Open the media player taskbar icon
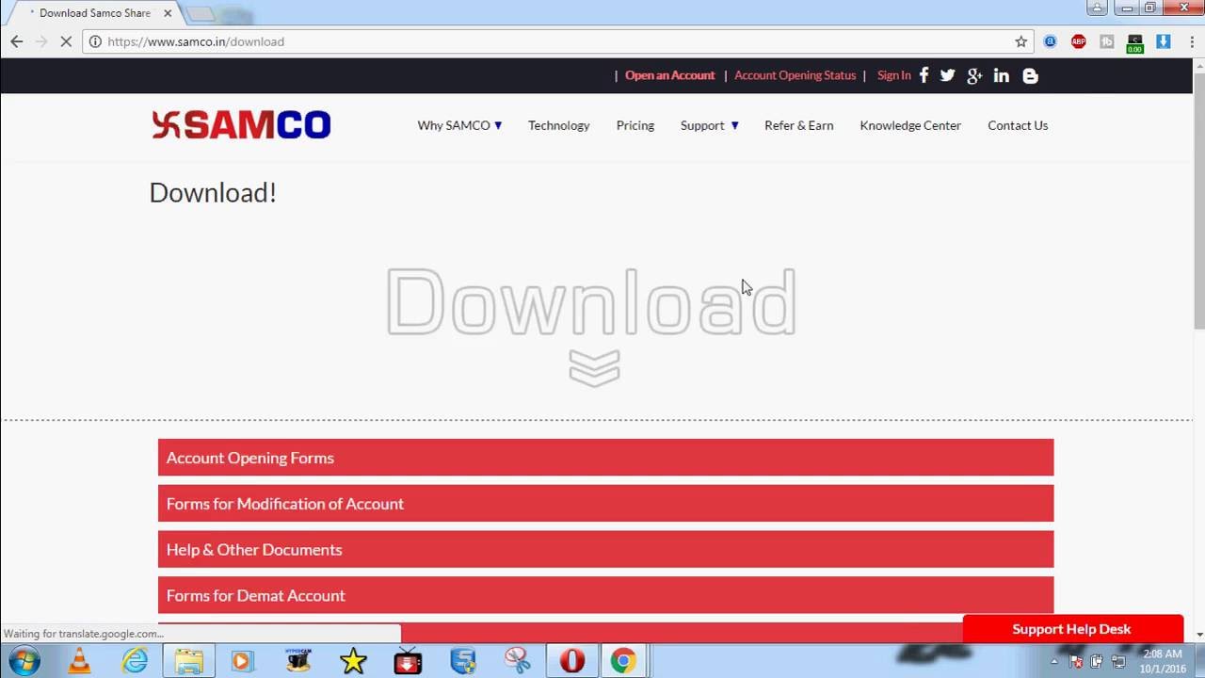Image resolution: width=1205 pixels, height=678 pixels. 244,661
